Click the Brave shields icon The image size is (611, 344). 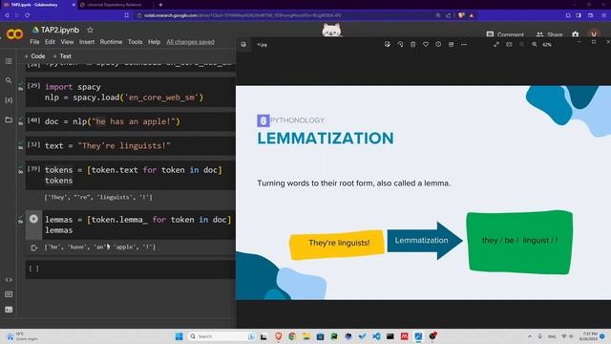click(461, 15)
